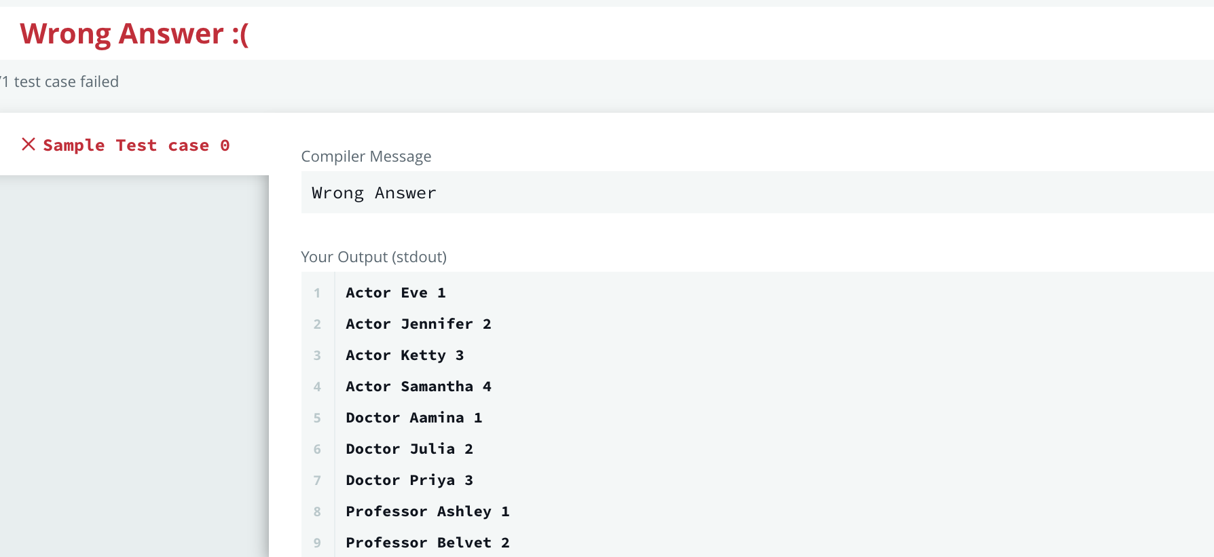
Task: Click the Your Output (stdout) label
Action: click(373, 257)
